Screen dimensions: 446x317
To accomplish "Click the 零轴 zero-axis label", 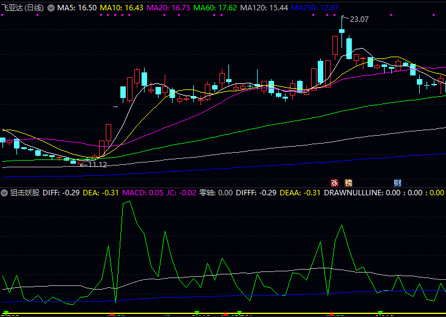I will (216, 193).
